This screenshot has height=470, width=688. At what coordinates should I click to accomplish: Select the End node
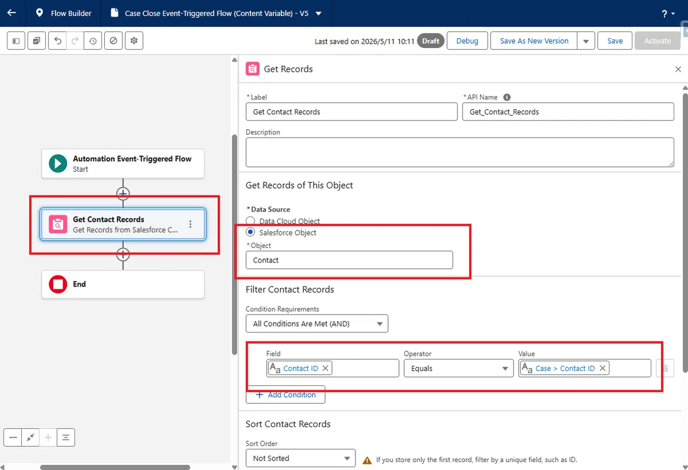tap(123, 284)
